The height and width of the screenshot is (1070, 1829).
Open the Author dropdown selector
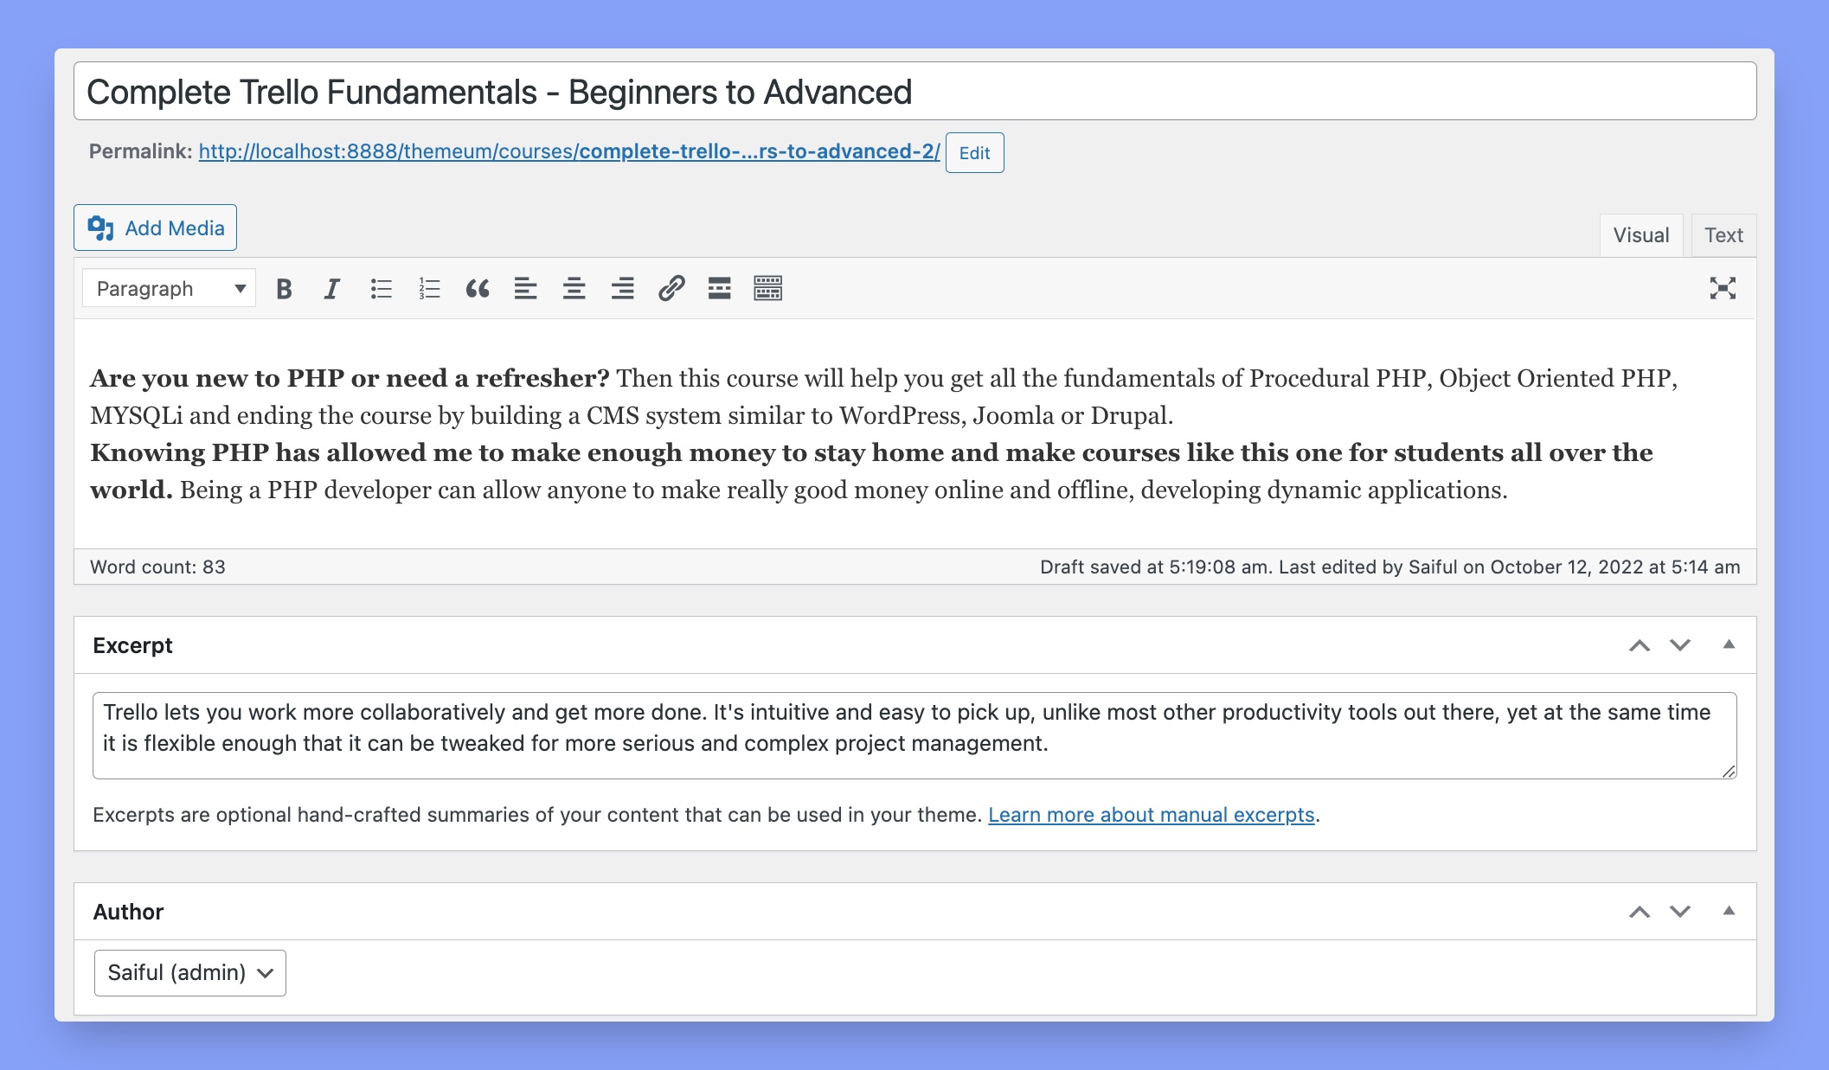click(189, 971)
